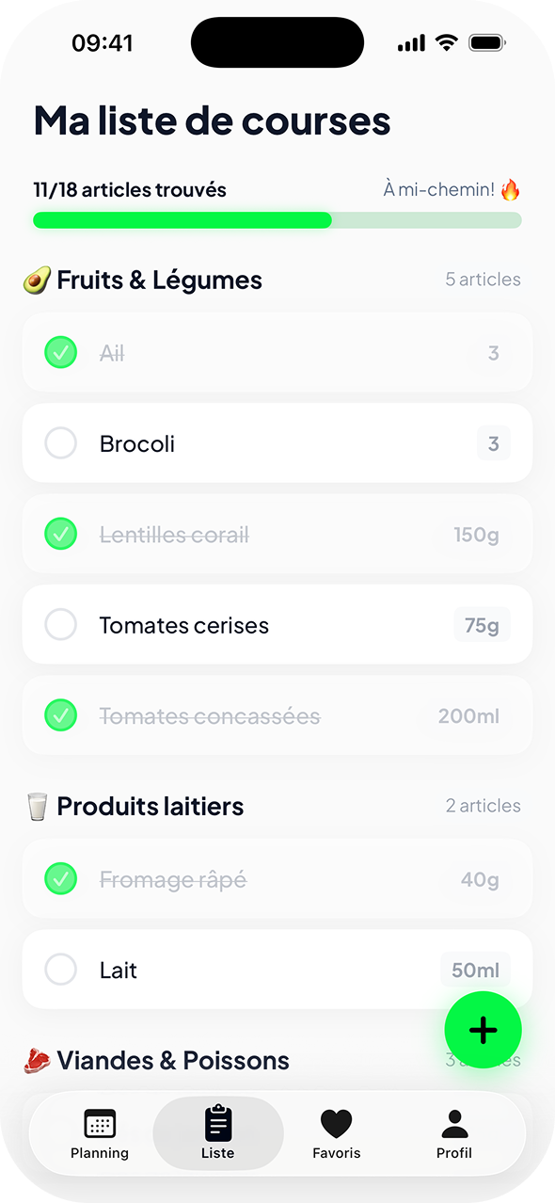This screenshot has height=1203, width=555.
Task: Open the Favoris tab
Action: coord(336,1133)
